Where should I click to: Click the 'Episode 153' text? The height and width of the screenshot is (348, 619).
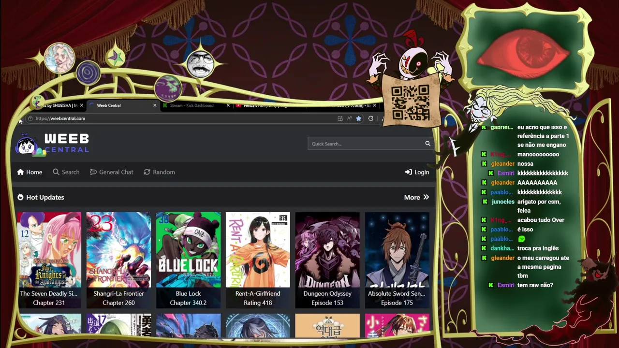coord(327,303)
